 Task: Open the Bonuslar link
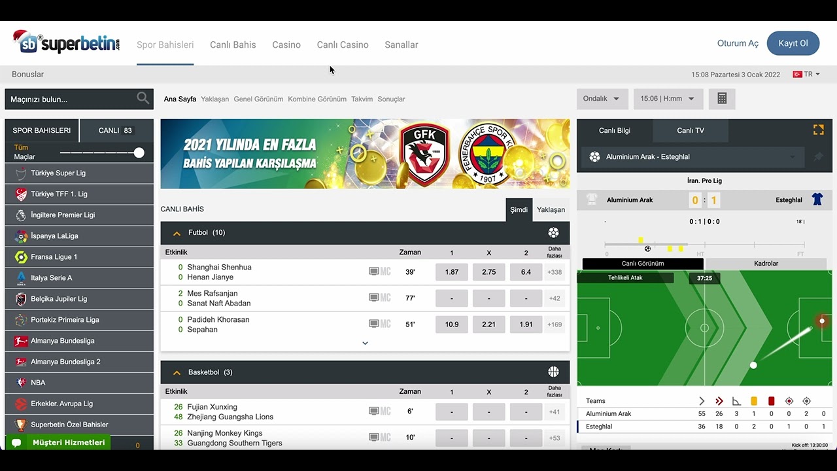[27, 75]
